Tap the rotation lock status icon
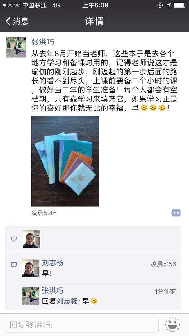Image resolution: width=189 pixels, height=336 pixels. [x=160, y=5]
